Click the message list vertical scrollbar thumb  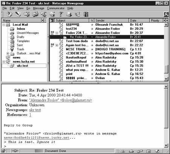point(166,69)
